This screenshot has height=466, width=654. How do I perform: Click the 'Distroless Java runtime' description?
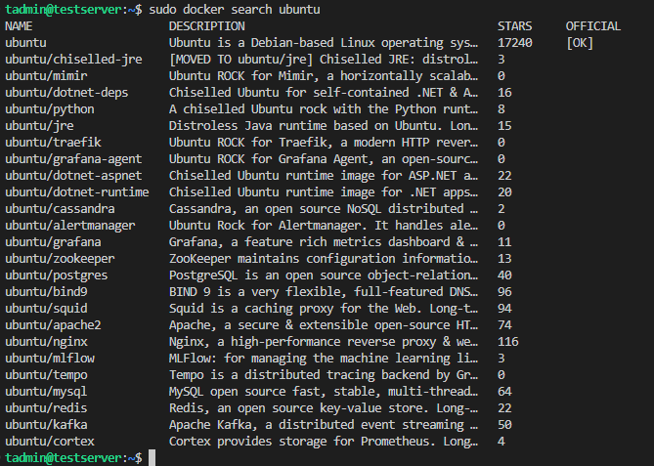(x=324, y=126)
